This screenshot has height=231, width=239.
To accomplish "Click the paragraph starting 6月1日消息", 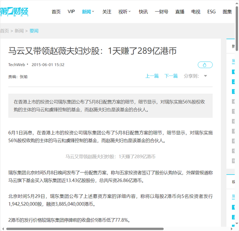I will pyautogui.click(x=111, y=136).
